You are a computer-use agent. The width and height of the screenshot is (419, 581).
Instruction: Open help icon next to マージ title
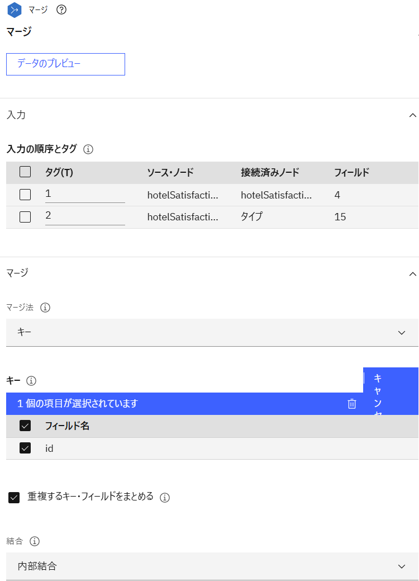coord(61,10)
